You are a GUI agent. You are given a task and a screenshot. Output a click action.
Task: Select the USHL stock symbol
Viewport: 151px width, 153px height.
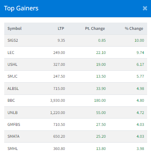pyautogui.click(x=12, y=64)
